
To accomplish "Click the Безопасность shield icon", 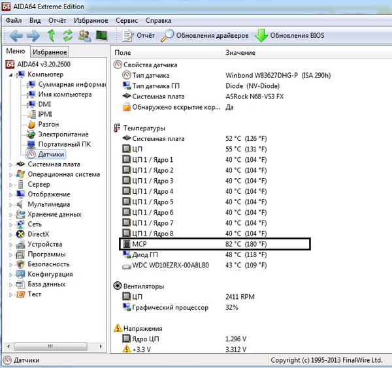I will point(20,264).
